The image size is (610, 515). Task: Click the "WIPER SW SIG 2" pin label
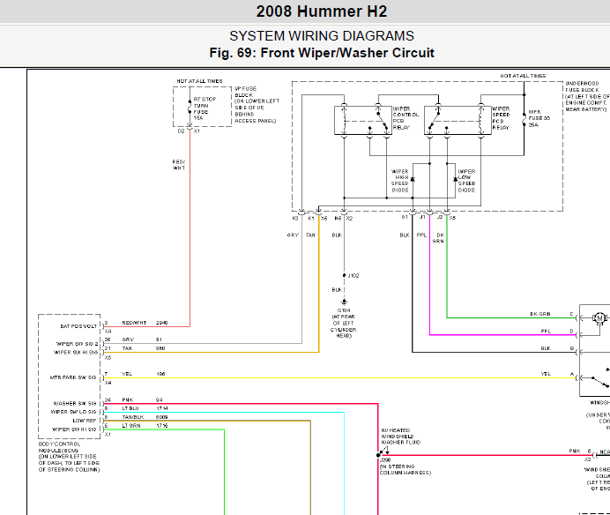pos(77,344)
